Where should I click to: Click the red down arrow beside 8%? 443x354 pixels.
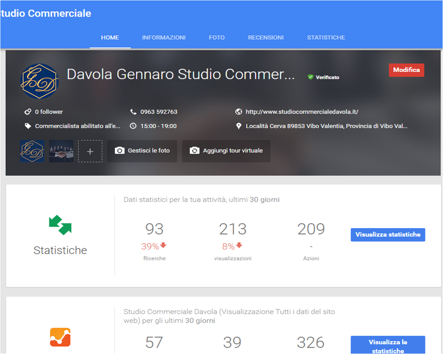[x=239, y=245]
